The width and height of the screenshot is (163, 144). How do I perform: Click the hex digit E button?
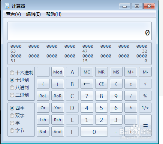[72, 120]
